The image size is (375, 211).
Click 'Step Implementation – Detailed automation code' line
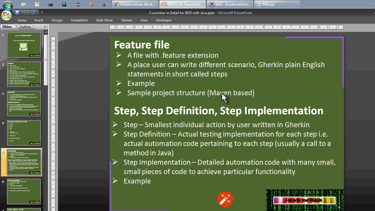229,162
